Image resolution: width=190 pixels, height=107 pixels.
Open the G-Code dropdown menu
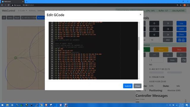coord(23,11)
